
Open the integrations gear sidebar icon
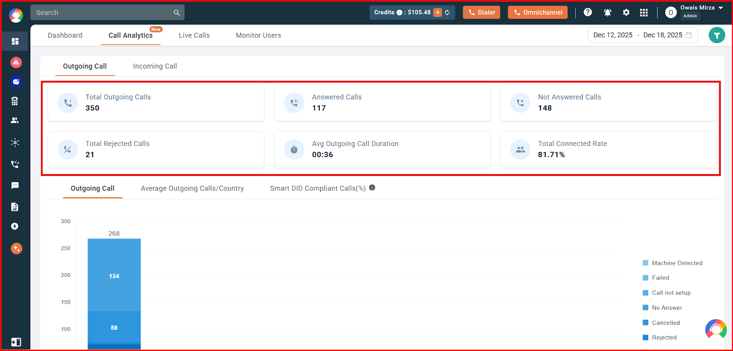[15, 143]
